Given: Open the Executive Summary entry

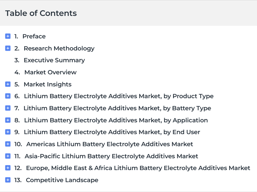Looking at the screenshot, I should pyautogui.click(x=54, y=60).
